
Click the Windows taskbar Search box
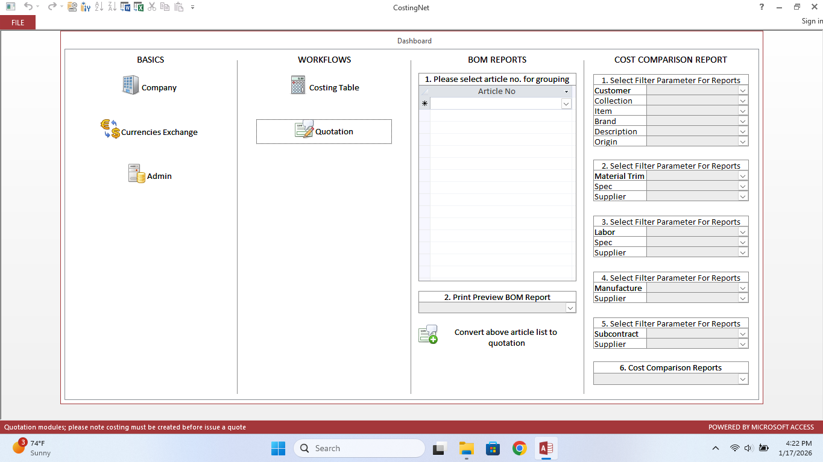coord(359,448)
